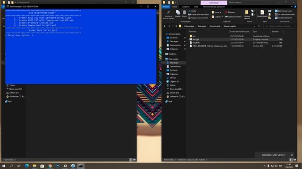Click Pegar acceso directo
This screenshot has width=302, height=169.
point(198,18)
